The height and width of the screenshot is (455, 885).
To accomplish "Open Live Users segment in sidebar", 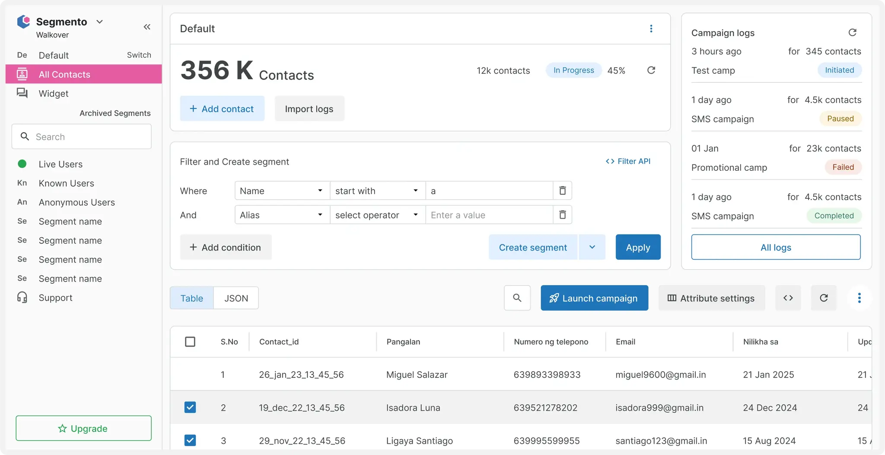I will click(x=60, y=164).
